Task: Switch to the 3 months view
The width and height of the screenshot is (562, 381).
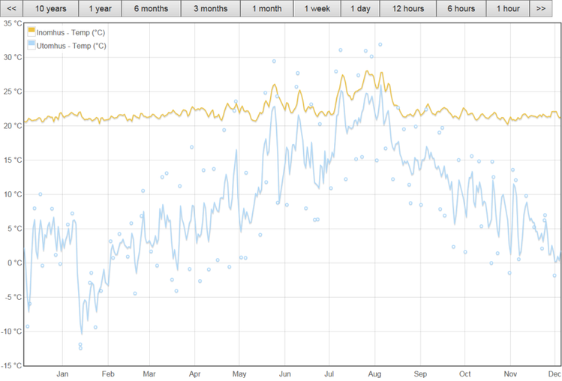Action: coord(210,9)
